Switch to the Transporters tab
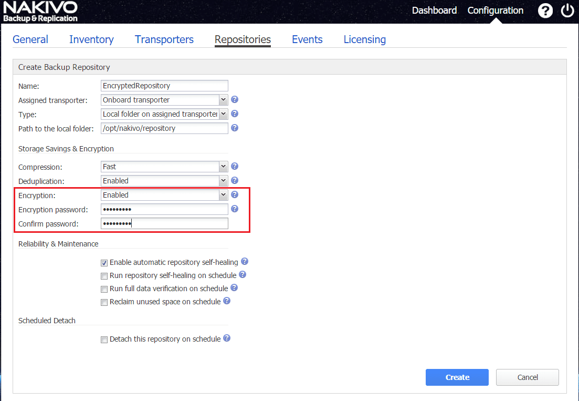This screenshot has width=579, height=401. pos(164,39)
